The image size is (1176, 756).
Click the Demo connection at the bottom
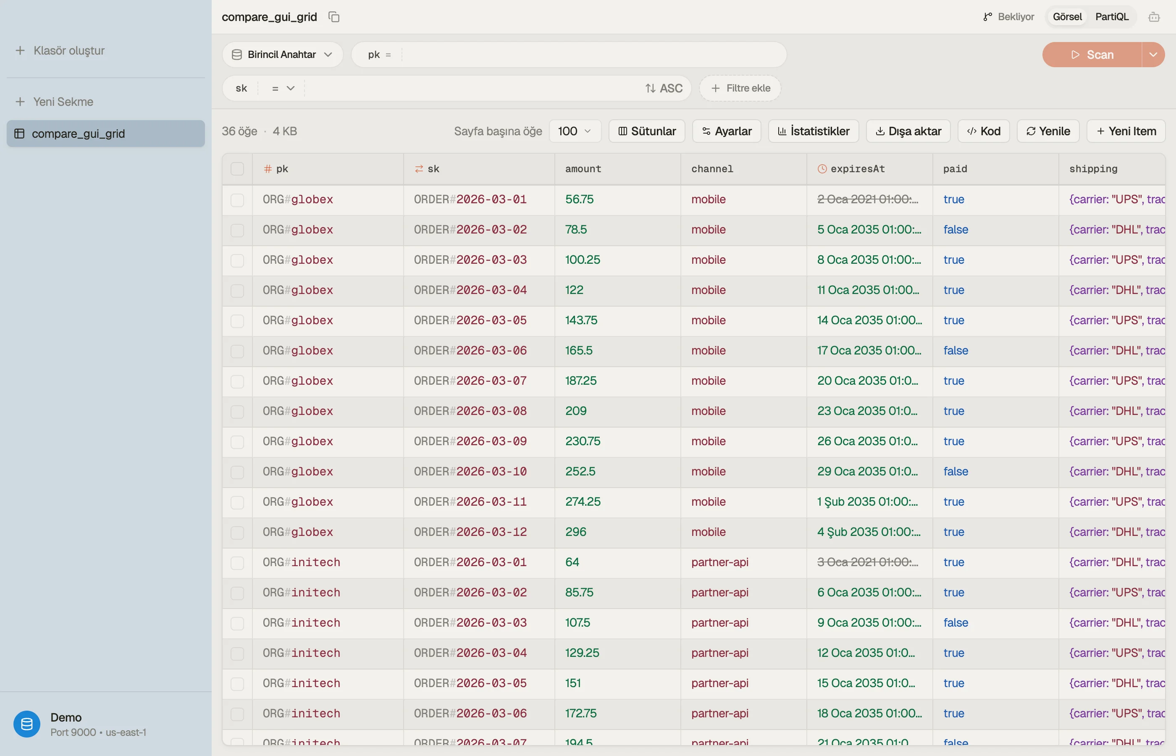tap(105, 724)
